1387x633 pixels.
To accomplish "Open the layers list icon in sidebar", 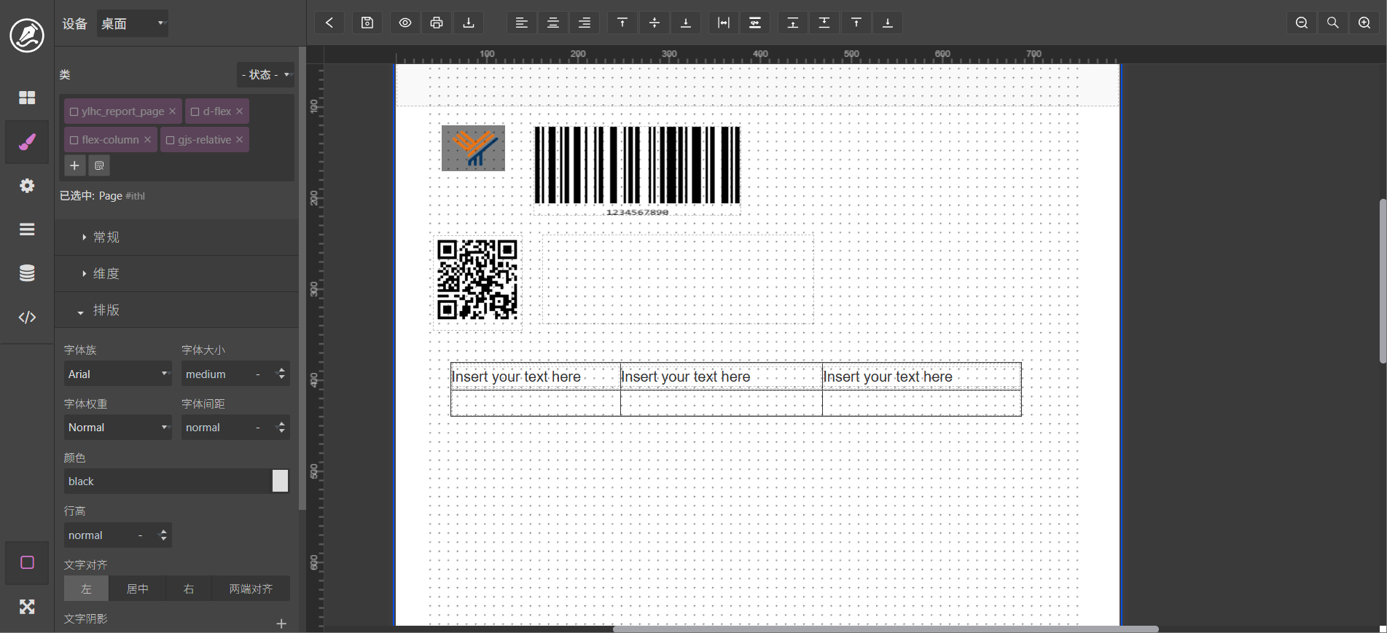I will pyautogui.click(x=27, y=229).
